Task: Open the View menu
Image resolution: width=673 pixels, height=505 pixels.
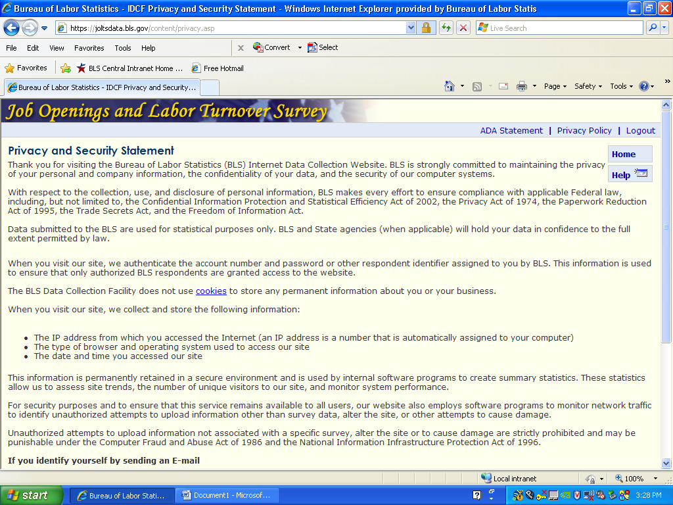Action: [x=57, y=48]
